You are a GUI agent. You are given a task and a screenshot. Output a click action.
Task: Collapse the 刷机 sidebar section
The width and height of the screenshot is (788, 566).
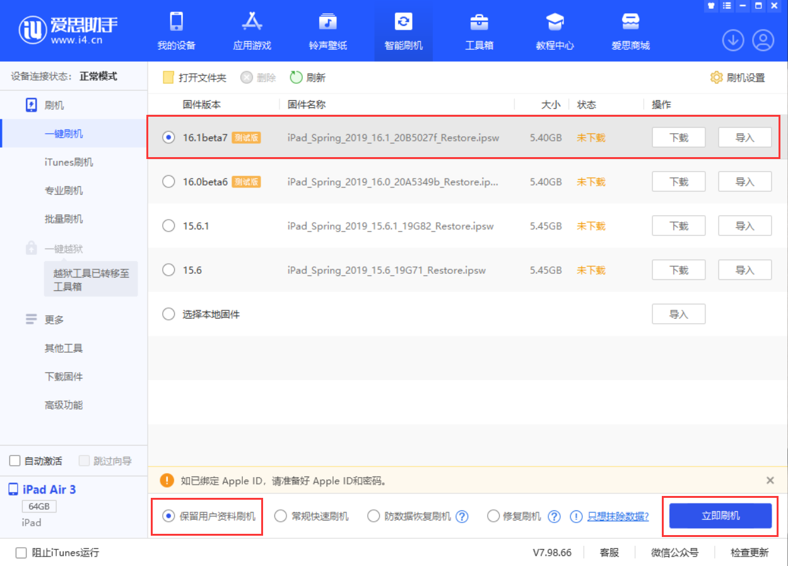point(56,105)
